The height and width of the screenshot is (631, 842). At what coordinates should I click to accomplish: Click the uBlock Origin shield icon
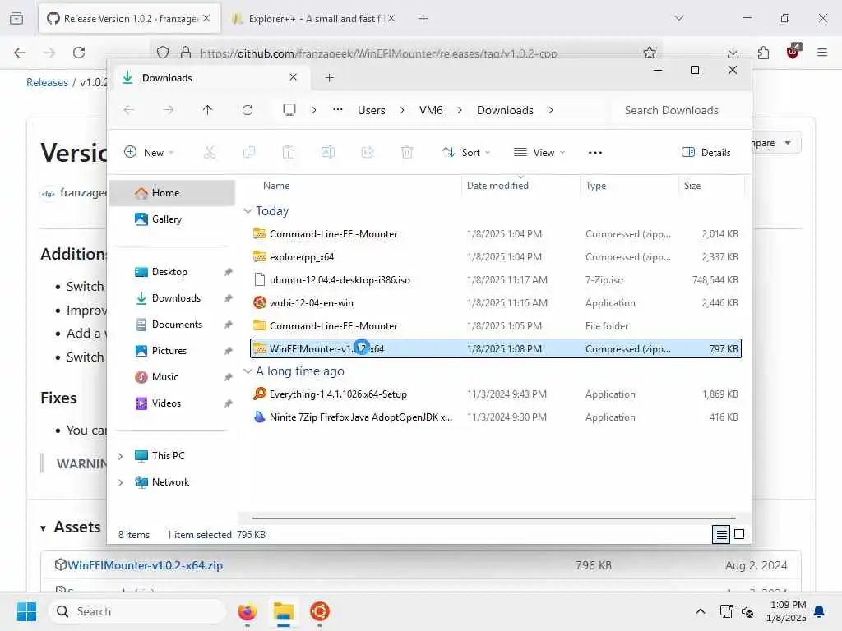(793, 52)
